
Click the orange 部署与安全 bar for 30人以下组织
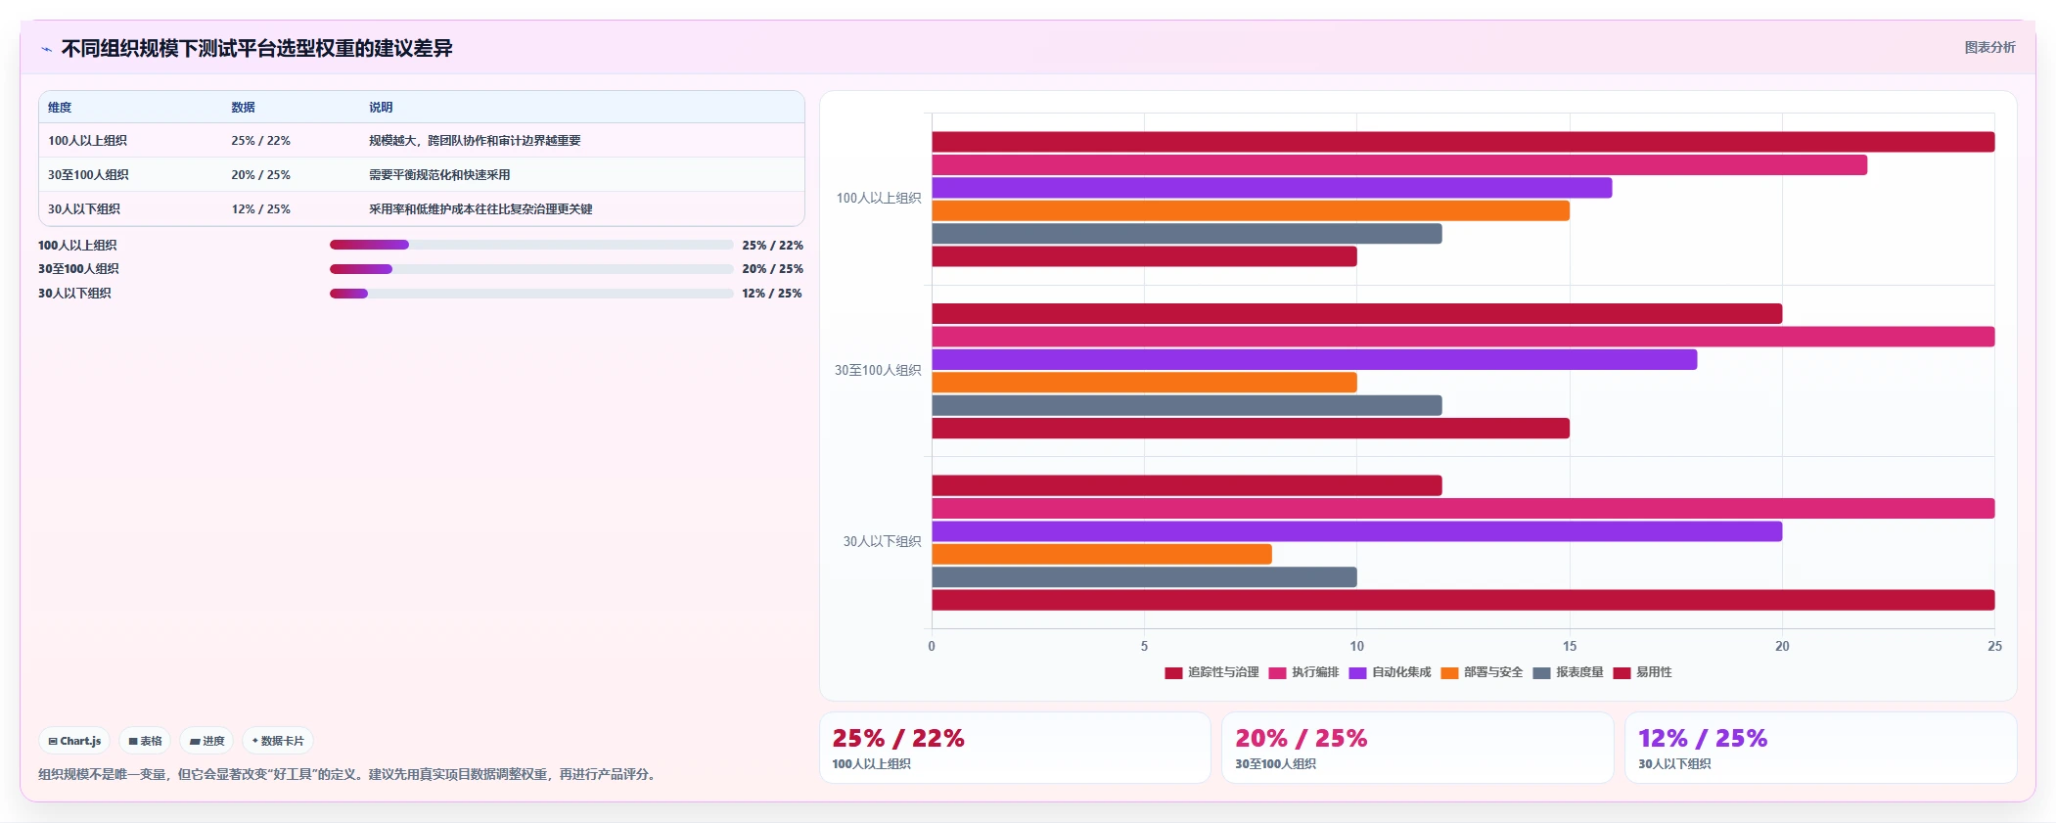pyautogui.click(x=1102, y=555)
